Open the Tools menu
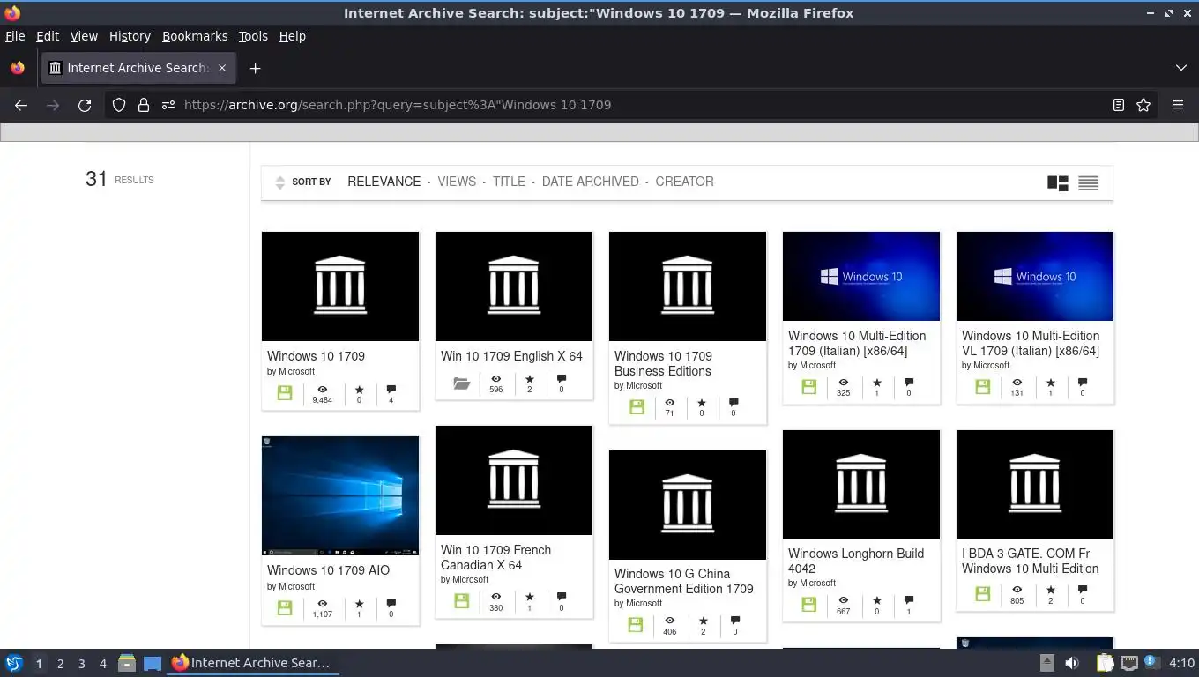This screenshot has height=677, width=1199. pyautogui.click(x=253, y=36)
